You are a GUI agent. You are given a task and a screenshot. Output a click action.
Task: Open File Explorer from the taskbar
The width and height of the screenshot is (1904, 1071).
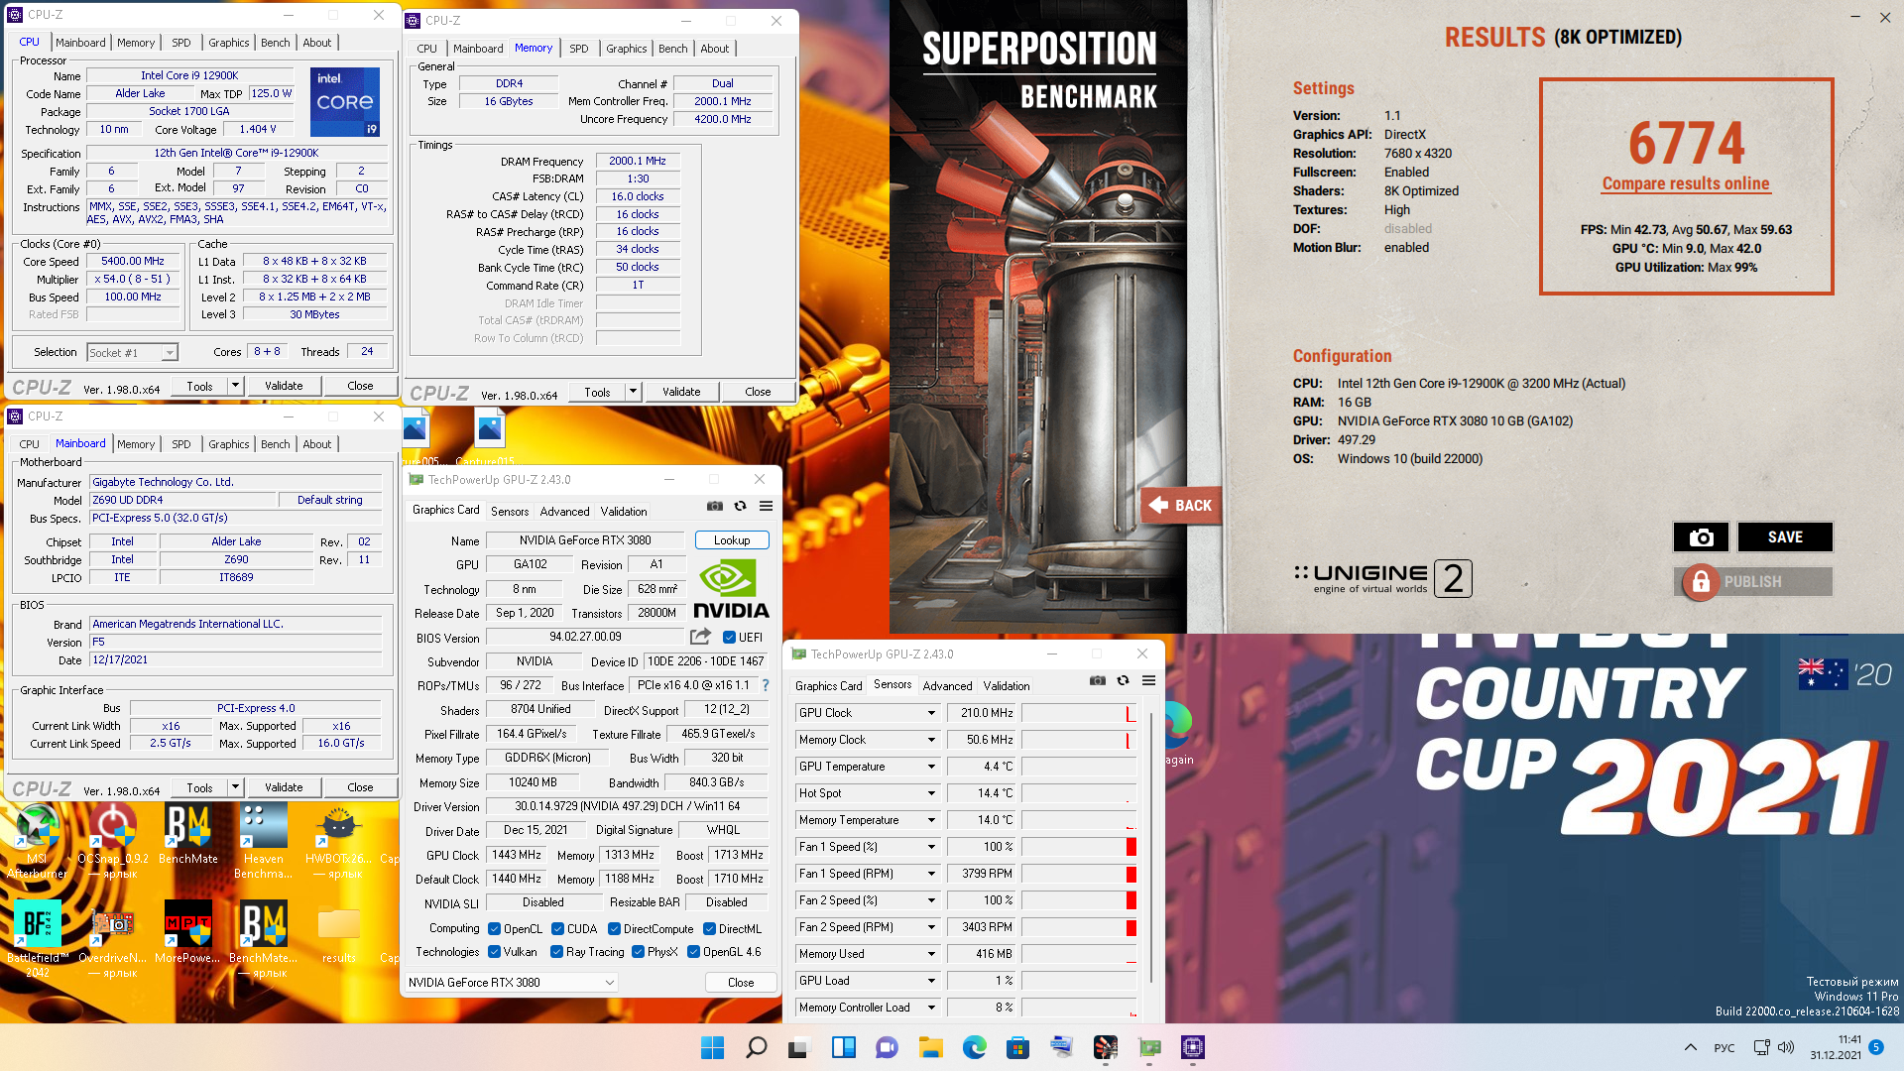coord(930,1047)
